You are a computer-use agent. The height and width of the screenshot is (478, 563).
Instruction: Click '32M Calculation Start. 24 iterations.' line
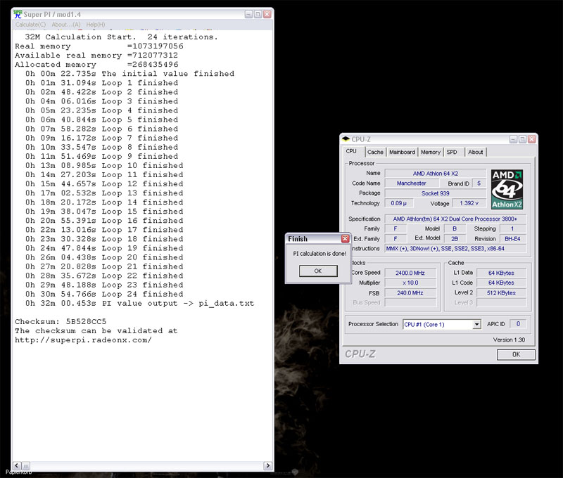(x=121, y=37)
